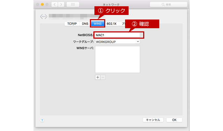The width and height of the screenshot is (223, 131).
Task: Switch to the DNS tab
Action: (x=85, y=24)
